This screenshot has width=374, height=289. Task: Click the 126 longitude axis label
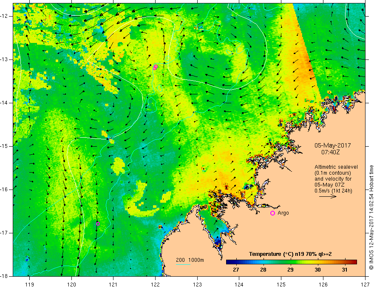click(x=323, y=284)
